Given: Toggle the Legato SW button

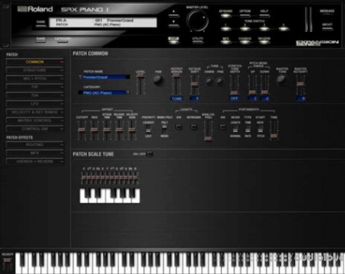Looking at the screenshot, I should click(x=179, y=127).
